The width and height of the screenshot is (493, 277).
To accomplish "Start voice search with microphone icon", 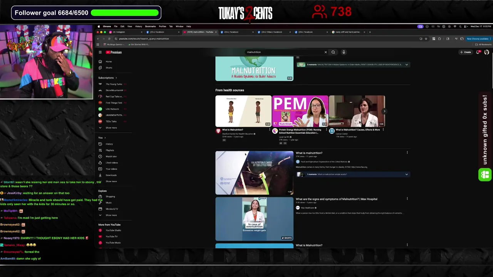I will coord(344,52).
